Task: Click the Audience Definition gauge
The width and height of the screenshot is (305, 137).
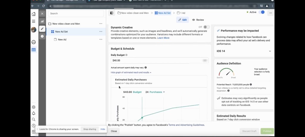Action: [226, 72]
